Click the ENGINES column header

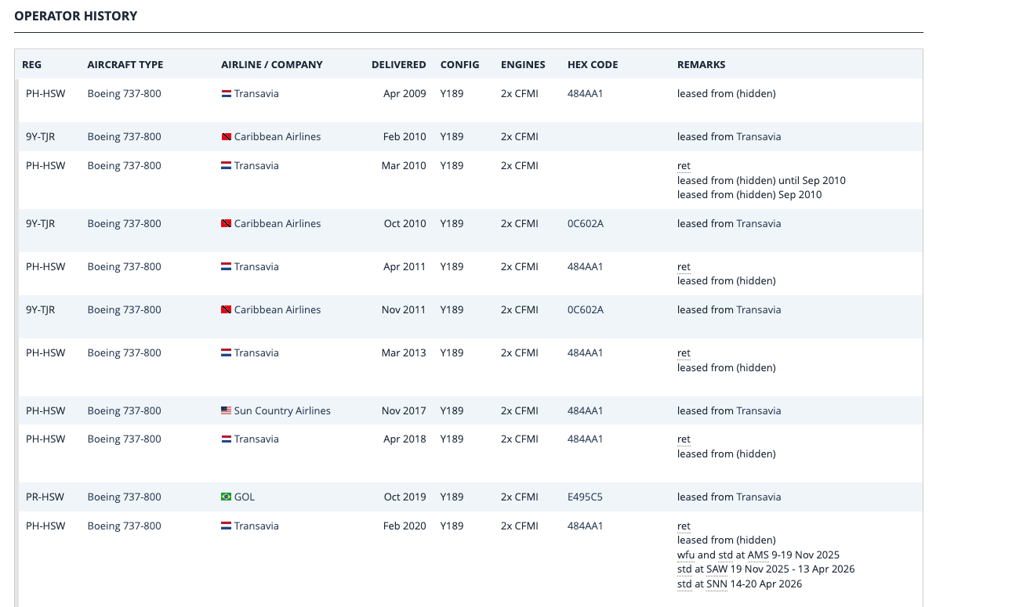pos(523,65)
